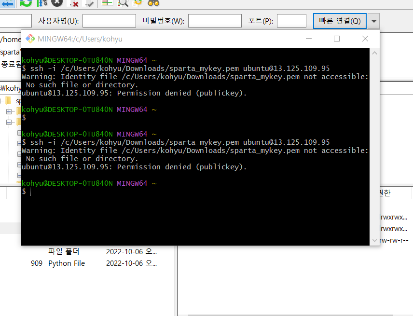Select the 파일 폴더 row in local list
This screenshot has width=413, height=316.
[x=87, y=252]
